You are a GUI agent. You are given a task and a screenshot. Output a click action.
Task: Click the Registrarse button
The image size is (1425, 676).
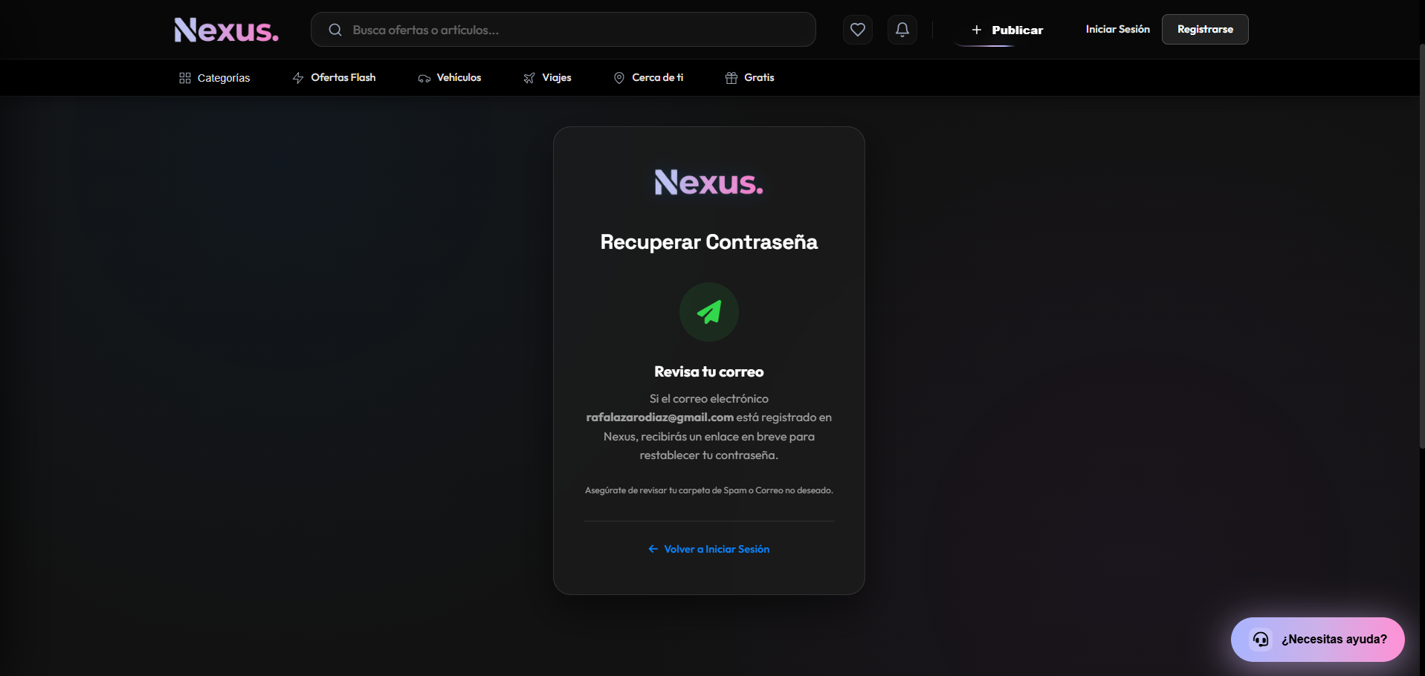[x=1205, y=29]
